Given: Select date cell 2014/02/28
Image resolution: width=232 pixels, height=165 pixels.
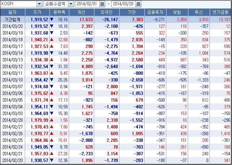Looking at the screenshot, I should pos(13,120).
